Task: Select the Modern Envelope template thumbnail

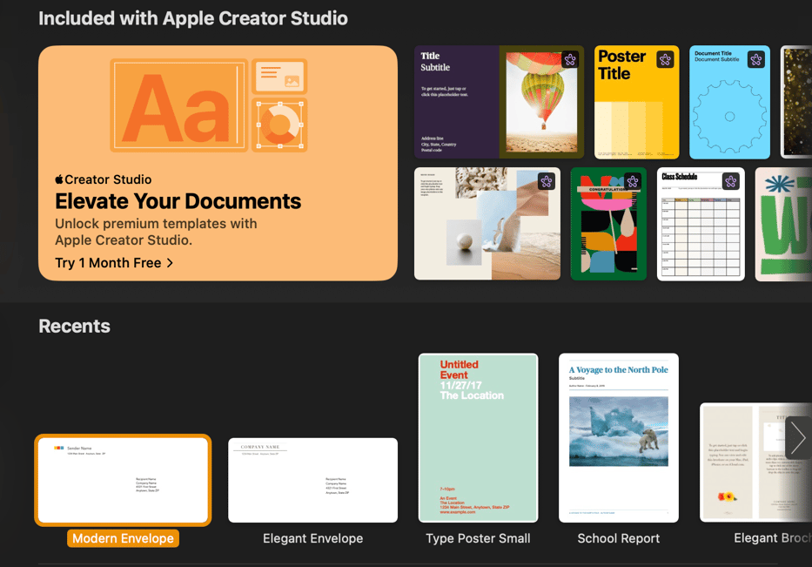Action: tap(124, 480)
